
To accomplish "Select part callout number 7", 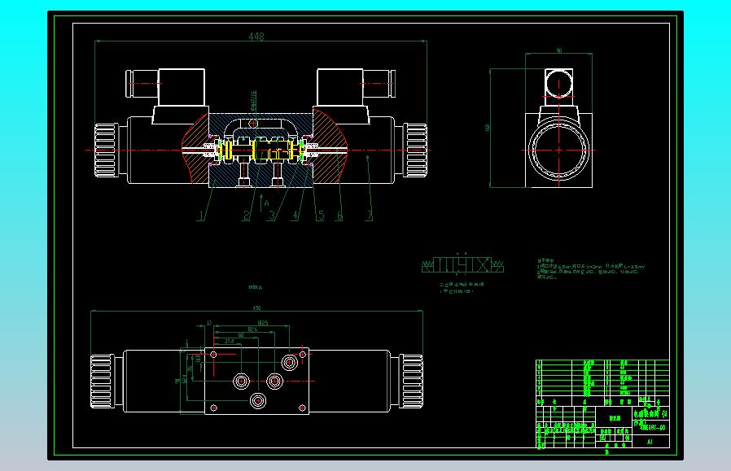I will 370,216.
